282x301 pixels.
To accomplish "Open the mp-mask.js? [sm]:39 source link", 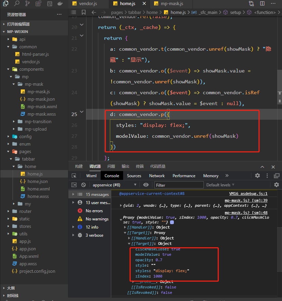I will (246, 200).
